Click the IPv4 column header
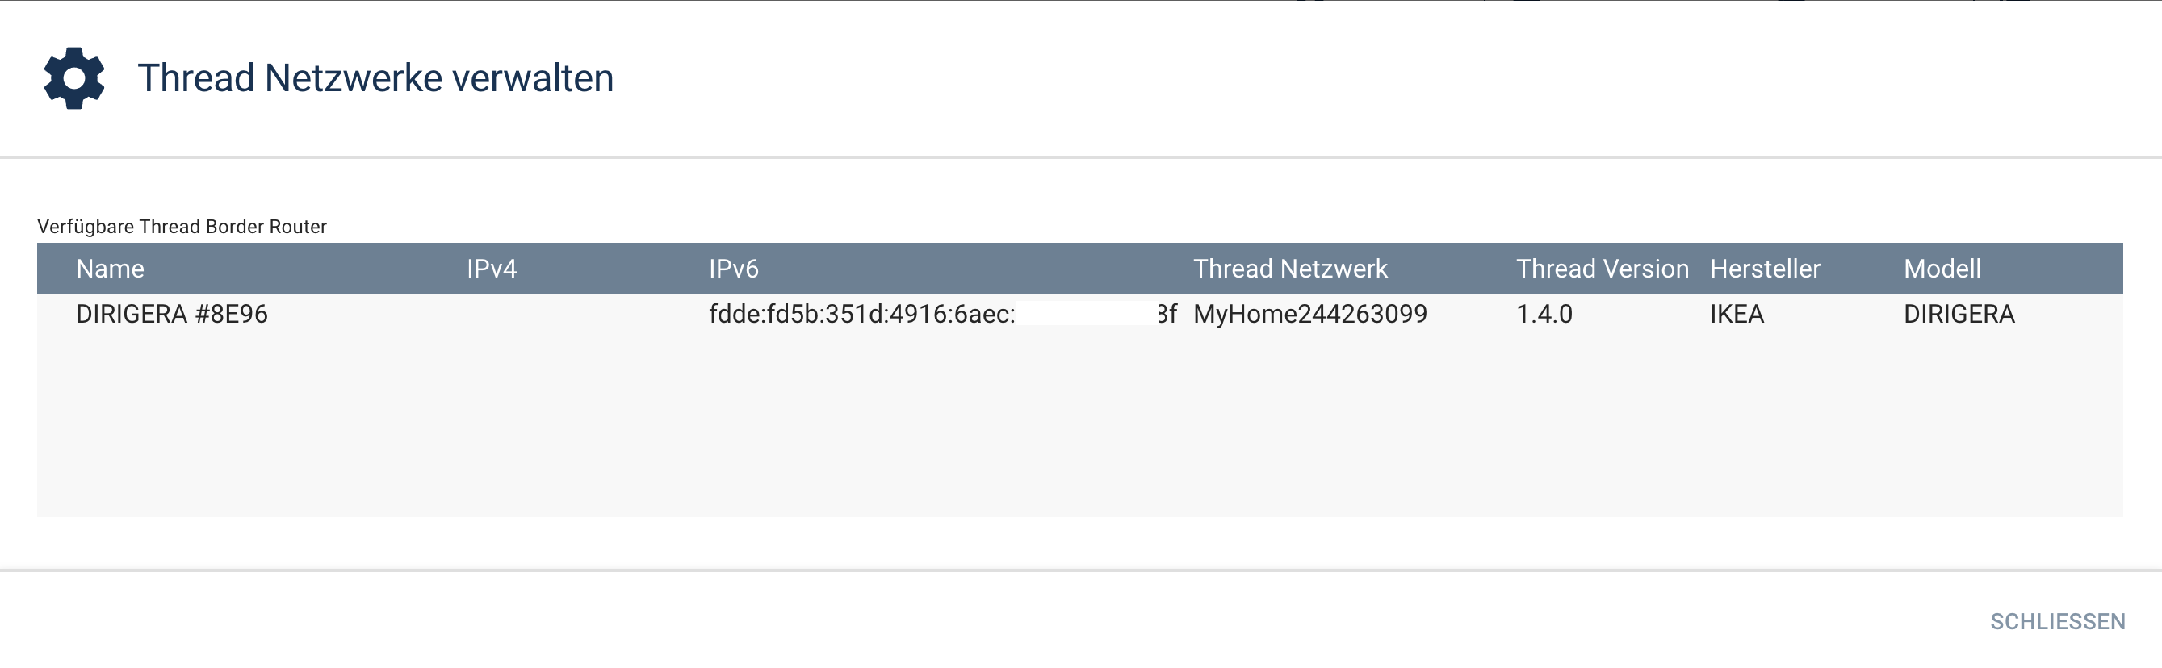Screen dimensions: 2162x668 492,269
